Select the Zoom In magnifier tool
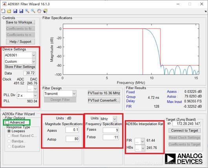Viewport: 208px width, 168px height. point(27,11)
